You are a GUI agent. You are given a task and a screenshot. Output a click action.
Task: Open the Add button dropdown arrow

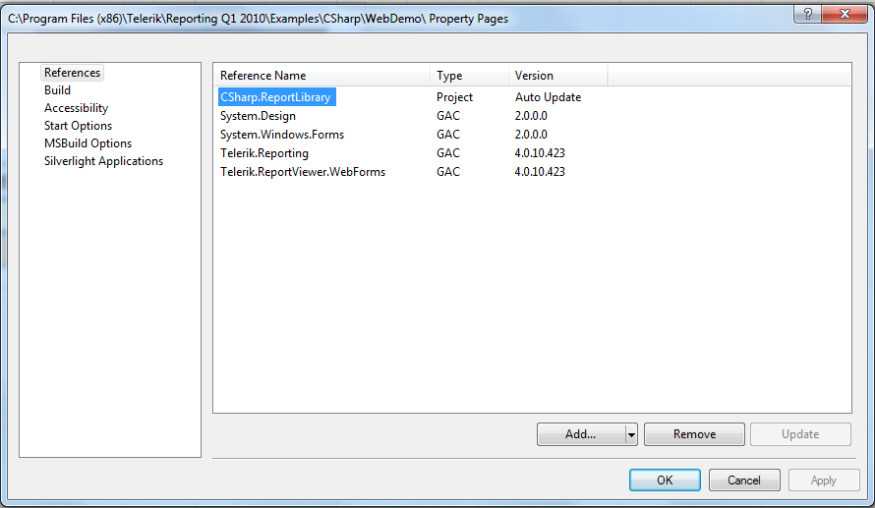(x=631, y=434)
